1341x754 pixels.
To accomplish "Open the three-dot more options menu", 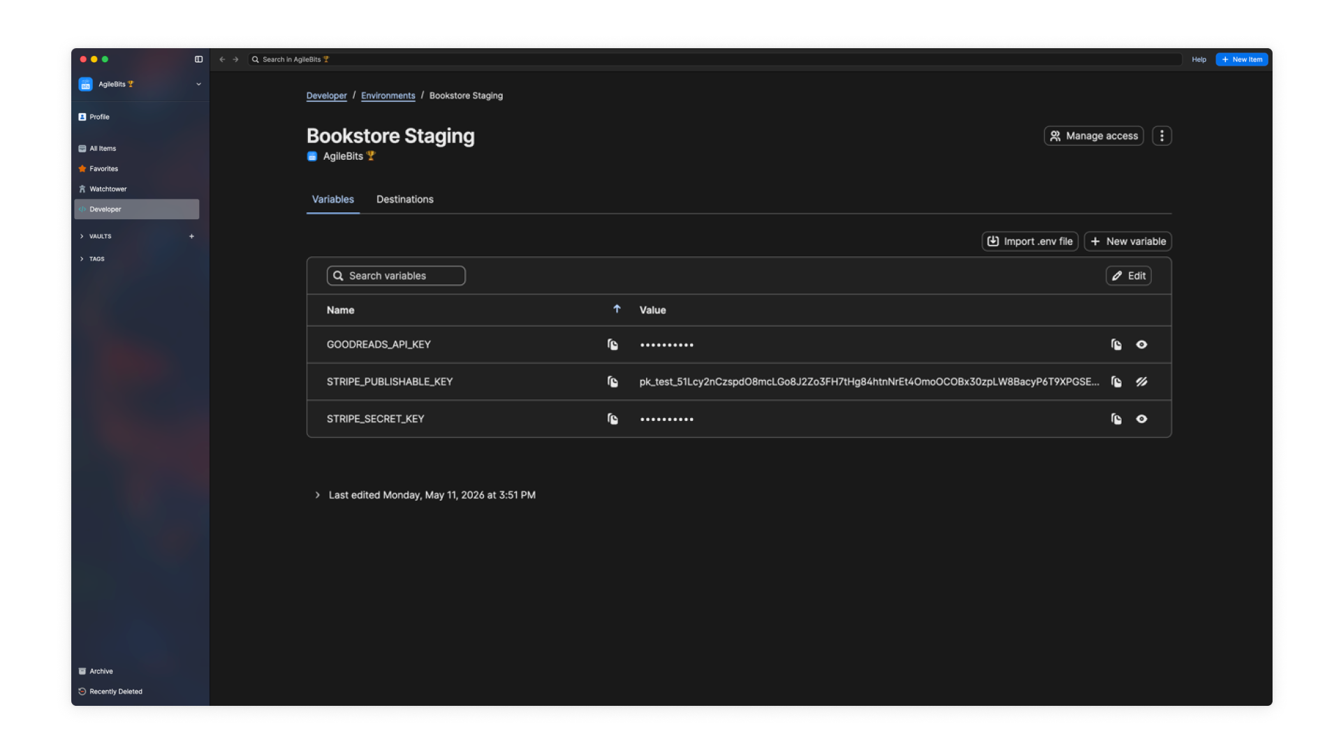I will pos(1162,136).
